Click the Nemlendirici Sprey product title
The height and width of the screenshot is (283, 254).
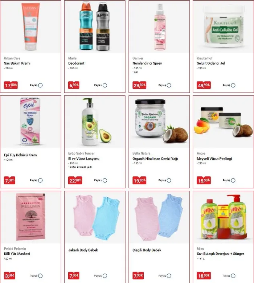(147, 63)
